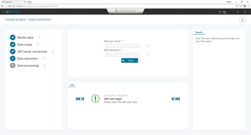Open help for Data processing step
The width and height of the screenshot is (251, 135).
(x=45, y=65)
